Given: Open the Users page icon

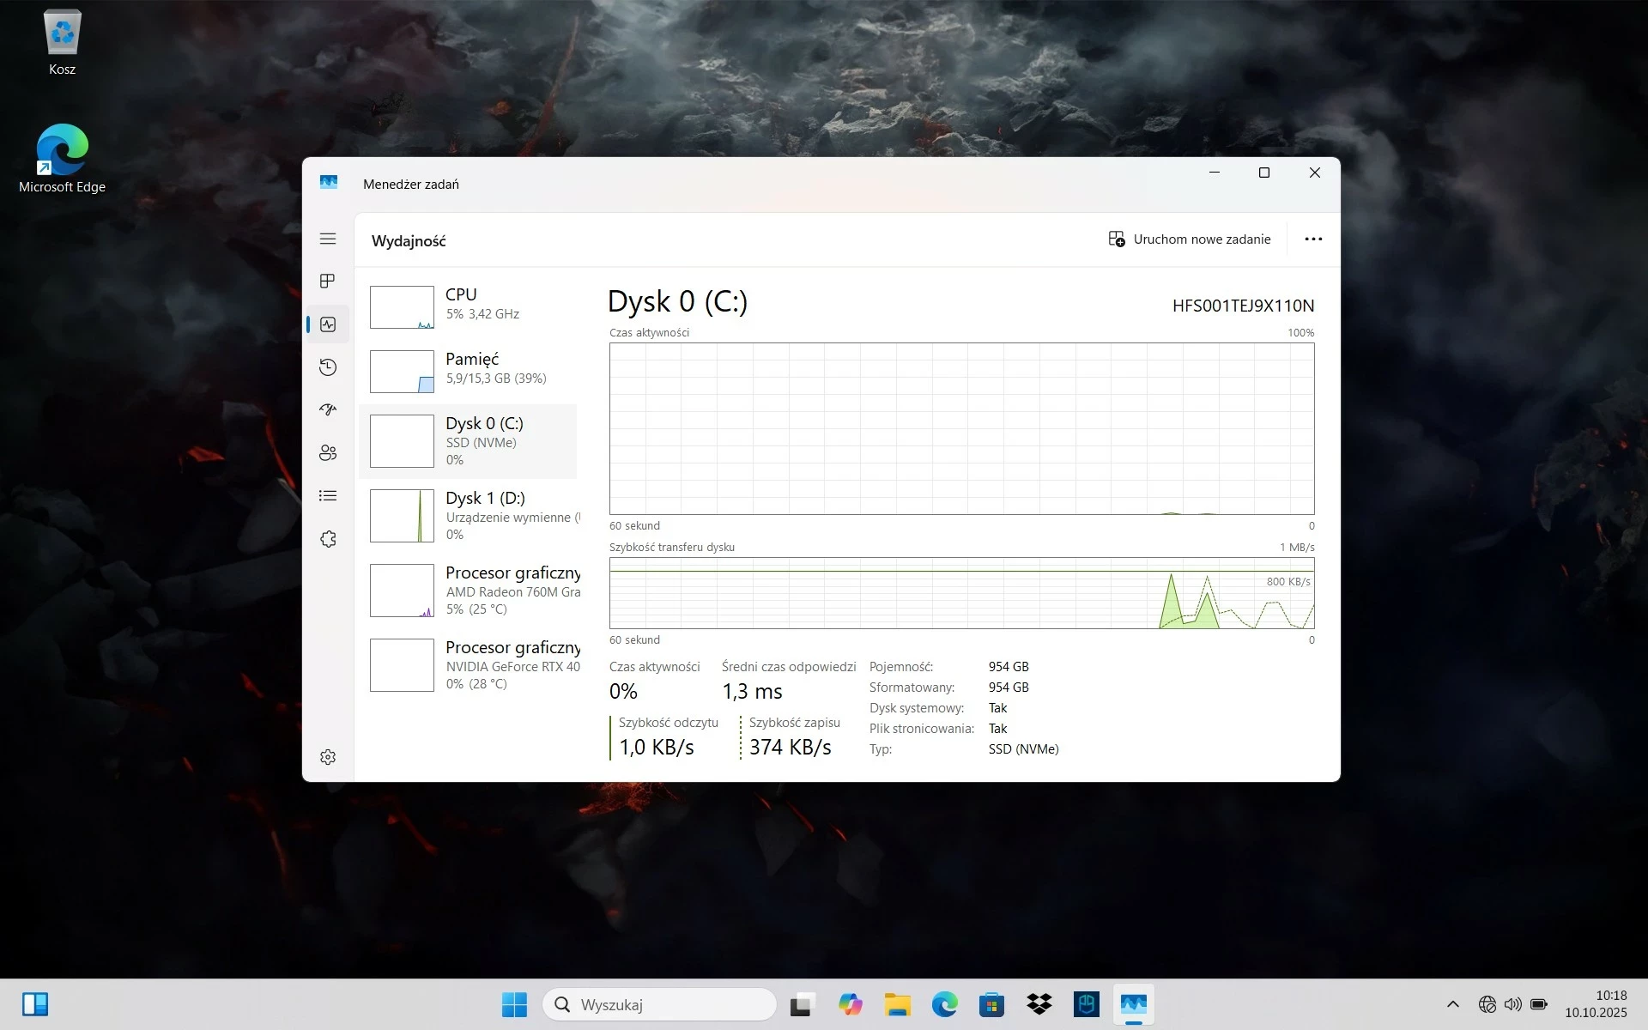Looking at the screenshot, I should tap(327, 453).
